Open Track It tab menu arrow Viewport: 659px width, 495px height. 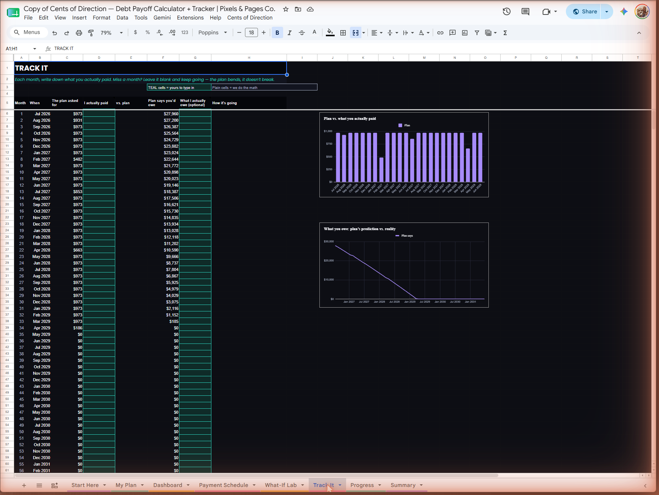tap(340, 485)
